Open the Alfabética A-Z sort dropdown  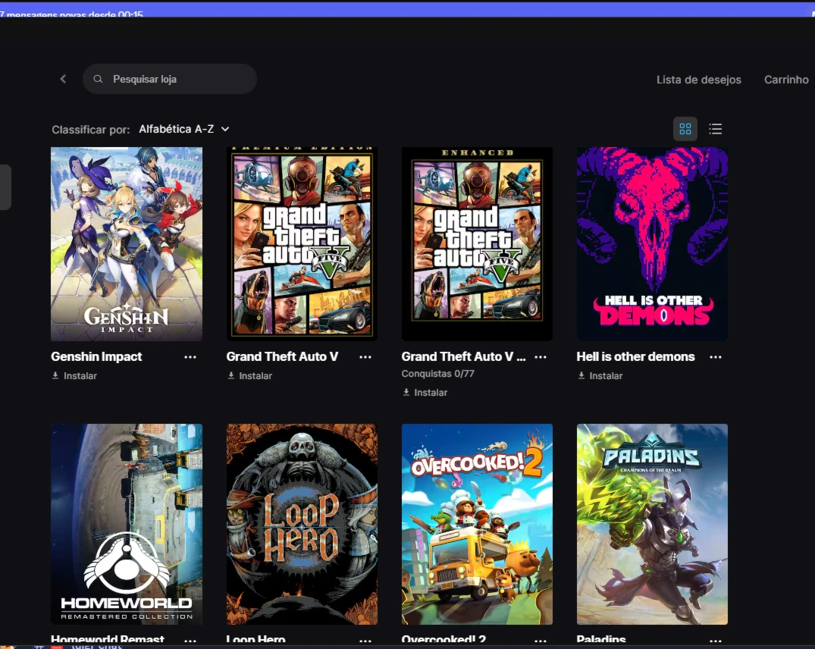click(184, 129)
